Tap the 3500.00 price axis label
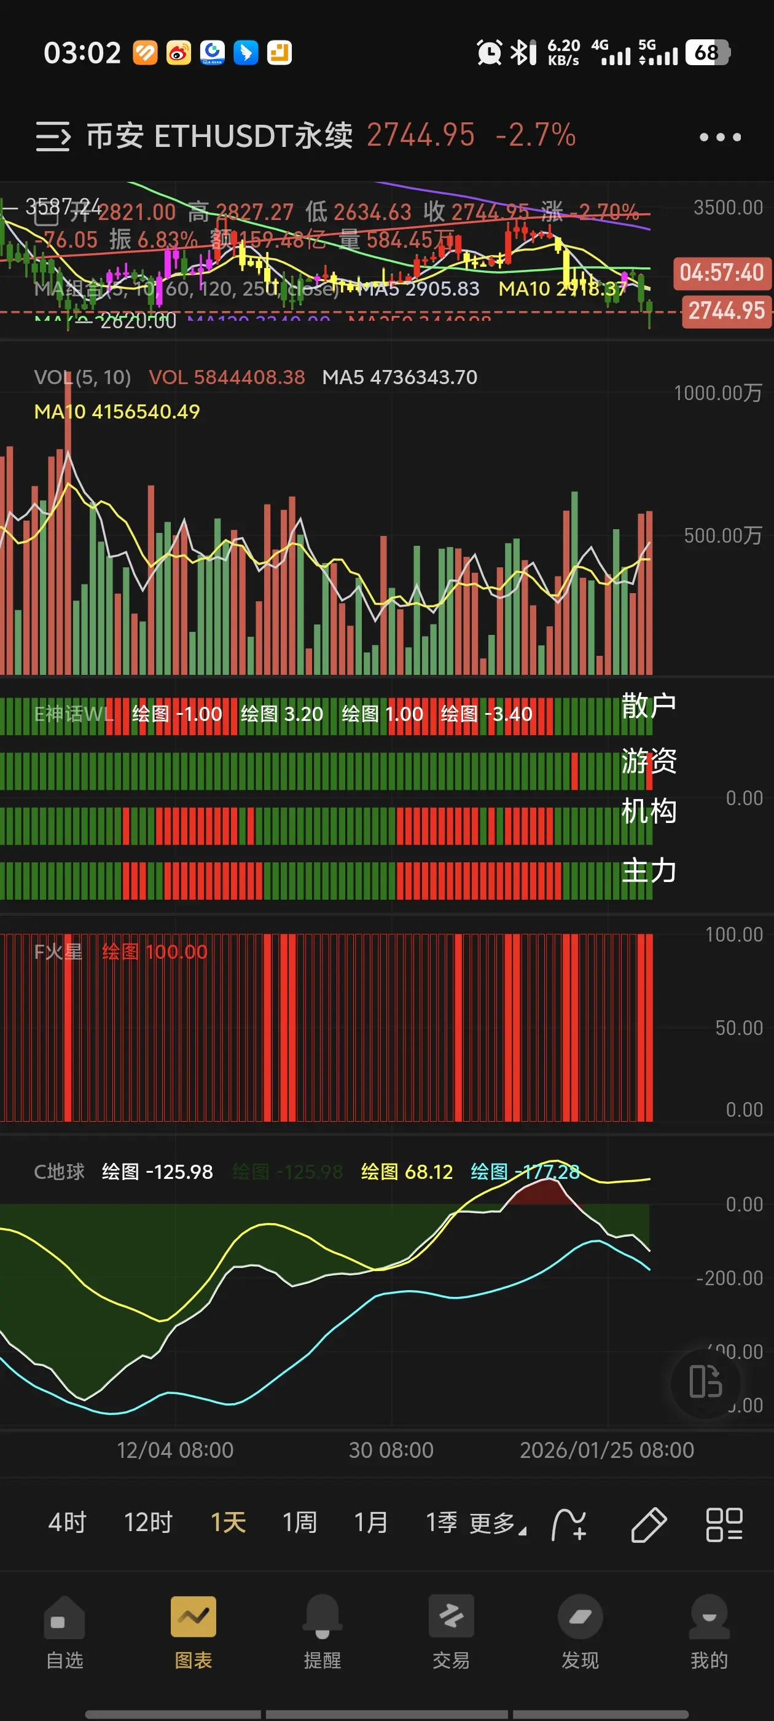The width and height of the screenshot is (774, 1721). [x=728, y=208]
